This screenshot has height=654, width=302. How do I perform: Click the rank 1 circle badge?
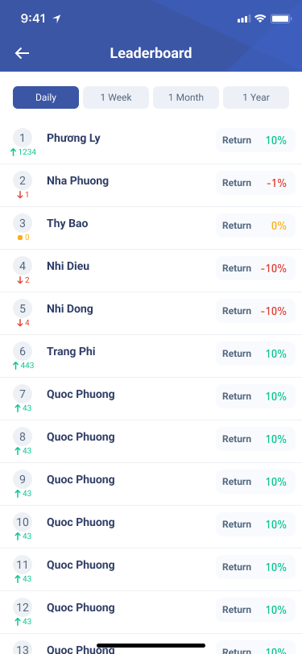click(23, 138)
